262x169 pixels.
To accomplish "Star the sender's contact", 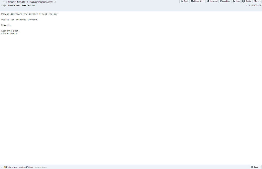I will pos(55,2).
